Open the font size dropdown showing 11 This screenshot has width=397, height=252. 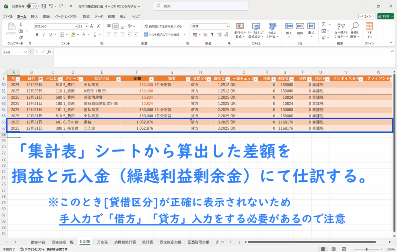click(x=86, y=26)
